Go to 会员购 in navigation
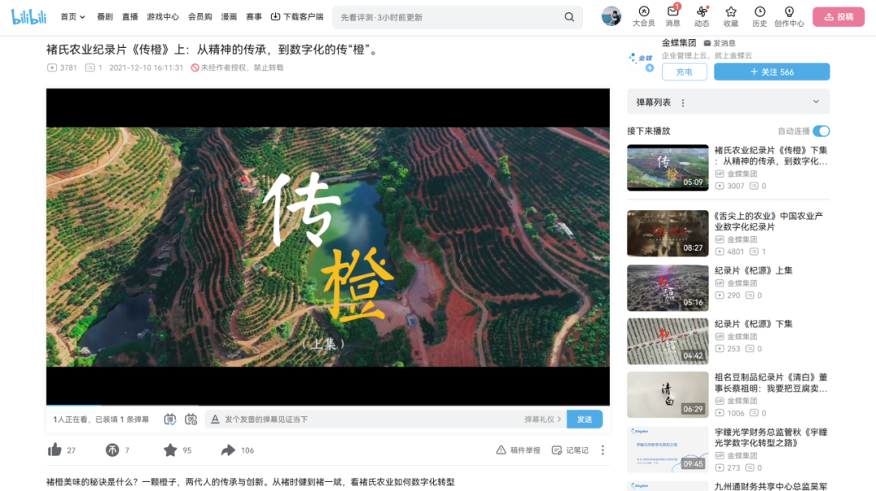Screen dimensions: 876x491 point(200,17)
